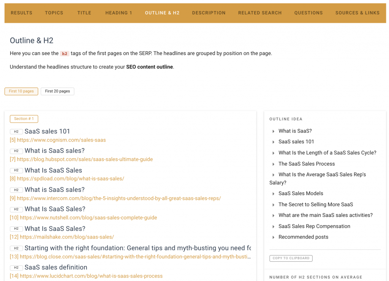Open the Results tab

[x=21, y=13]
